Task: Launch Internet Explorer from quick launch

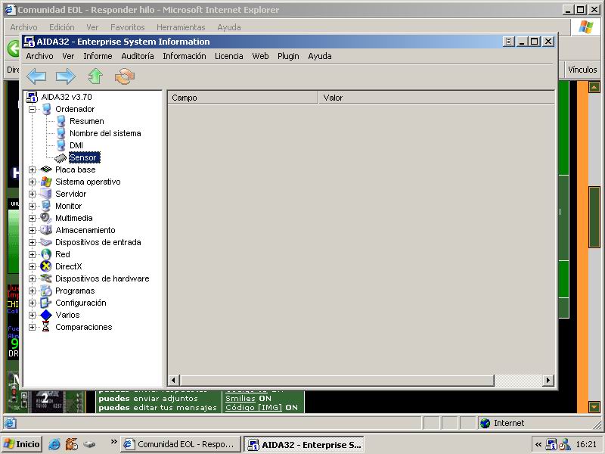Action: coord(54,444)
